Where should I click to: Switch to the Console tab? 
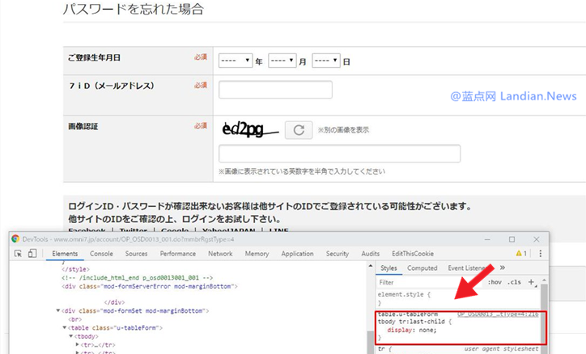pos(101,254)
